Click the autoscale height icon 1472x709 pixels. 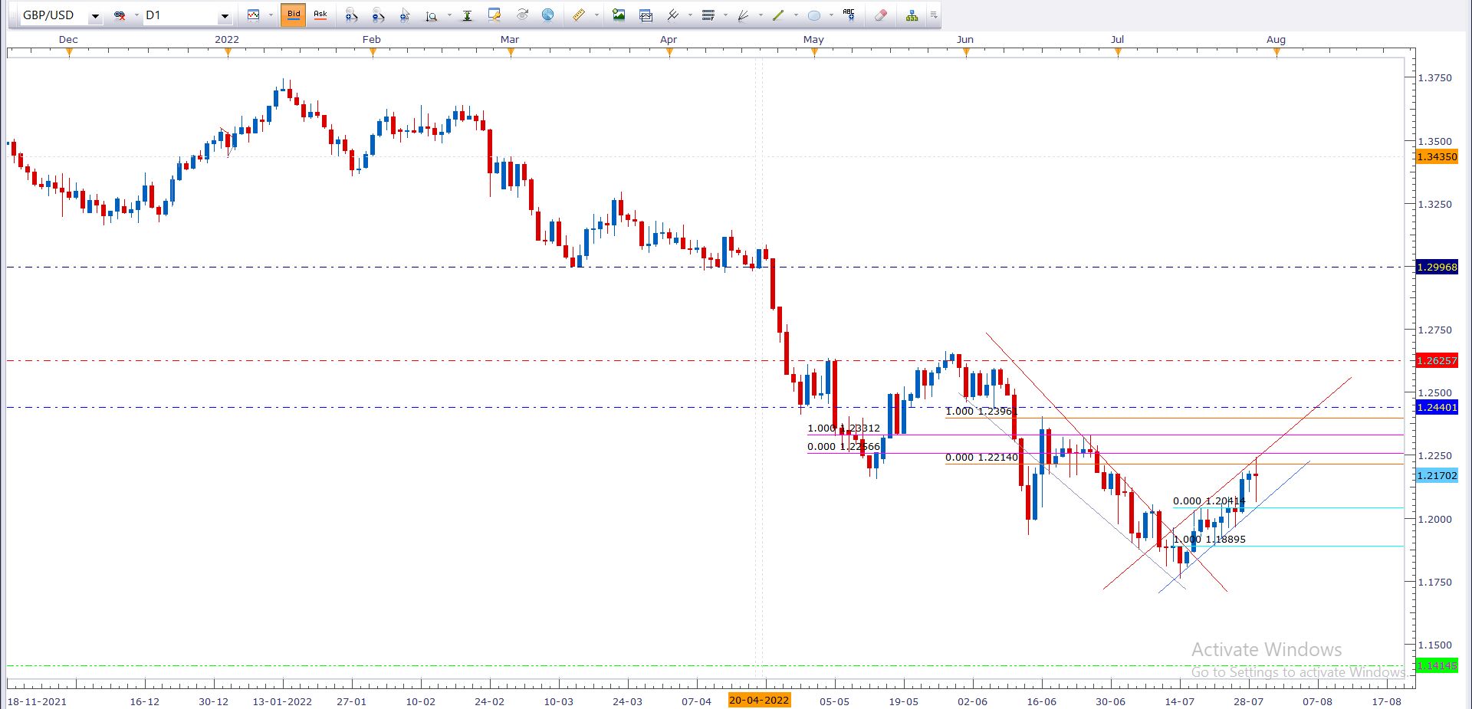click(x=467, y=15)
